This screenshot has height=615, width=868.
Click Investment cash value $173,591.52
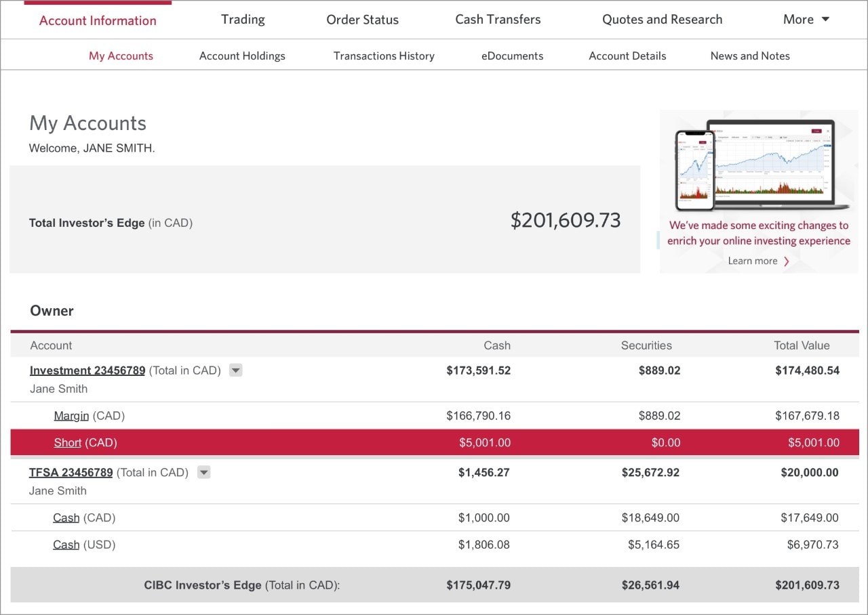479,370
